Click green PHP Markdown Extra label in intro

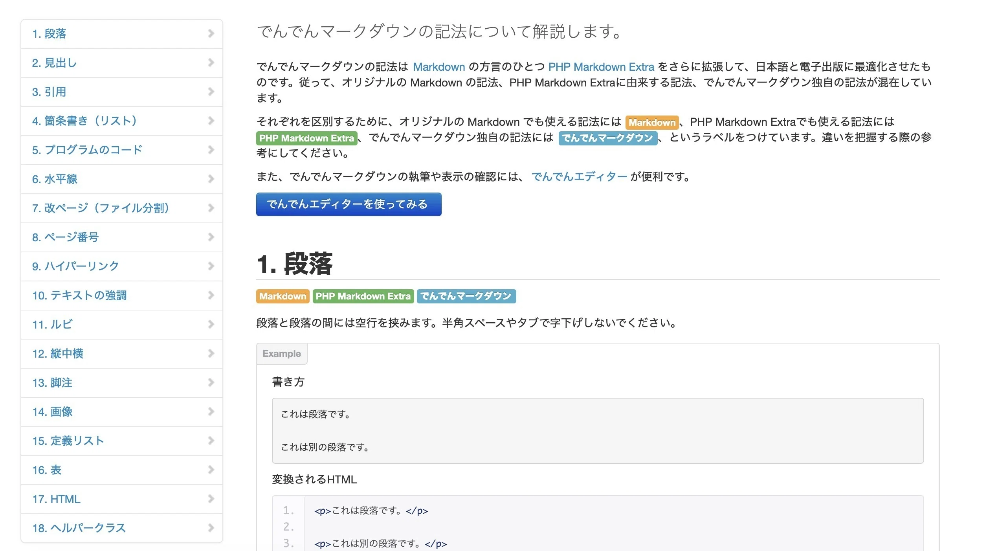pyautogui.click(x=306, y=138)
